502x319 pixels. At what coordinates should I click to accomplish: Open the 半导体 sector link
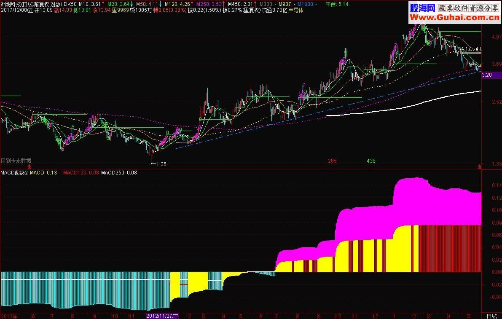(296, 10)
